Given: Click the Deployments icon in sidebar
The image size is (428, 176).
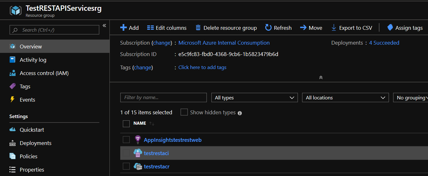Looking at the screenshot, I should (x=13, y=143).
